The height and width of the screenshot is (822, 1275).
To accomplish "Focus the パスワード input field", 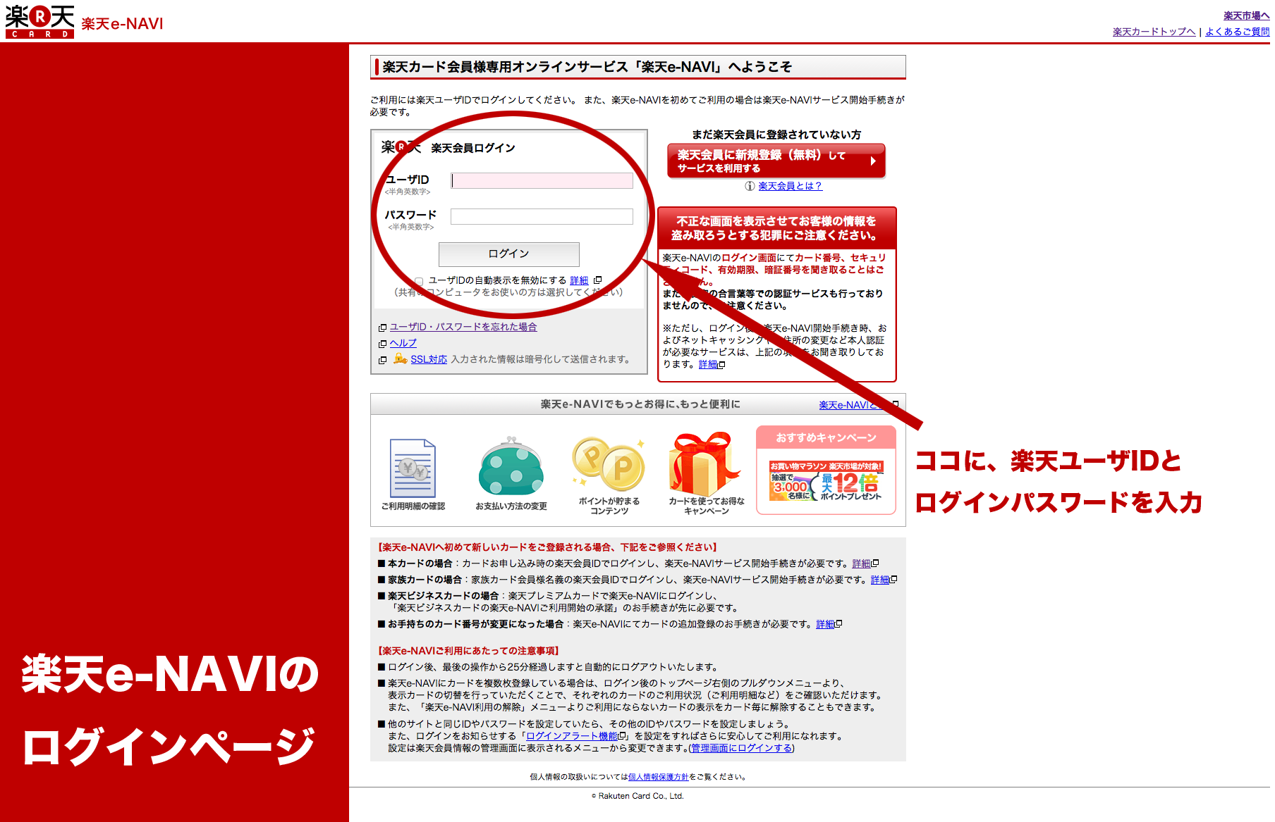I will tap(542, 217).
